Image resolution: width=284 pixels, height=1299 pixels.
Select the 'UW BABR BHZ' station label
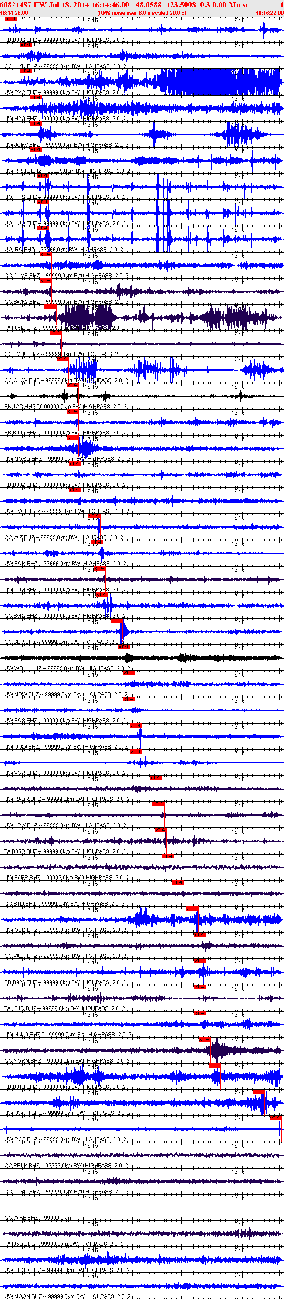point(22,878)
